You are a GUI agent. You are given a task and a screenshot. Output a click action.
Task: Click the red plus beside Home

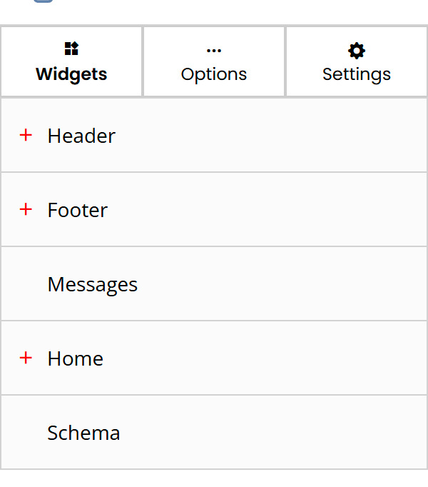coord(26,358)
